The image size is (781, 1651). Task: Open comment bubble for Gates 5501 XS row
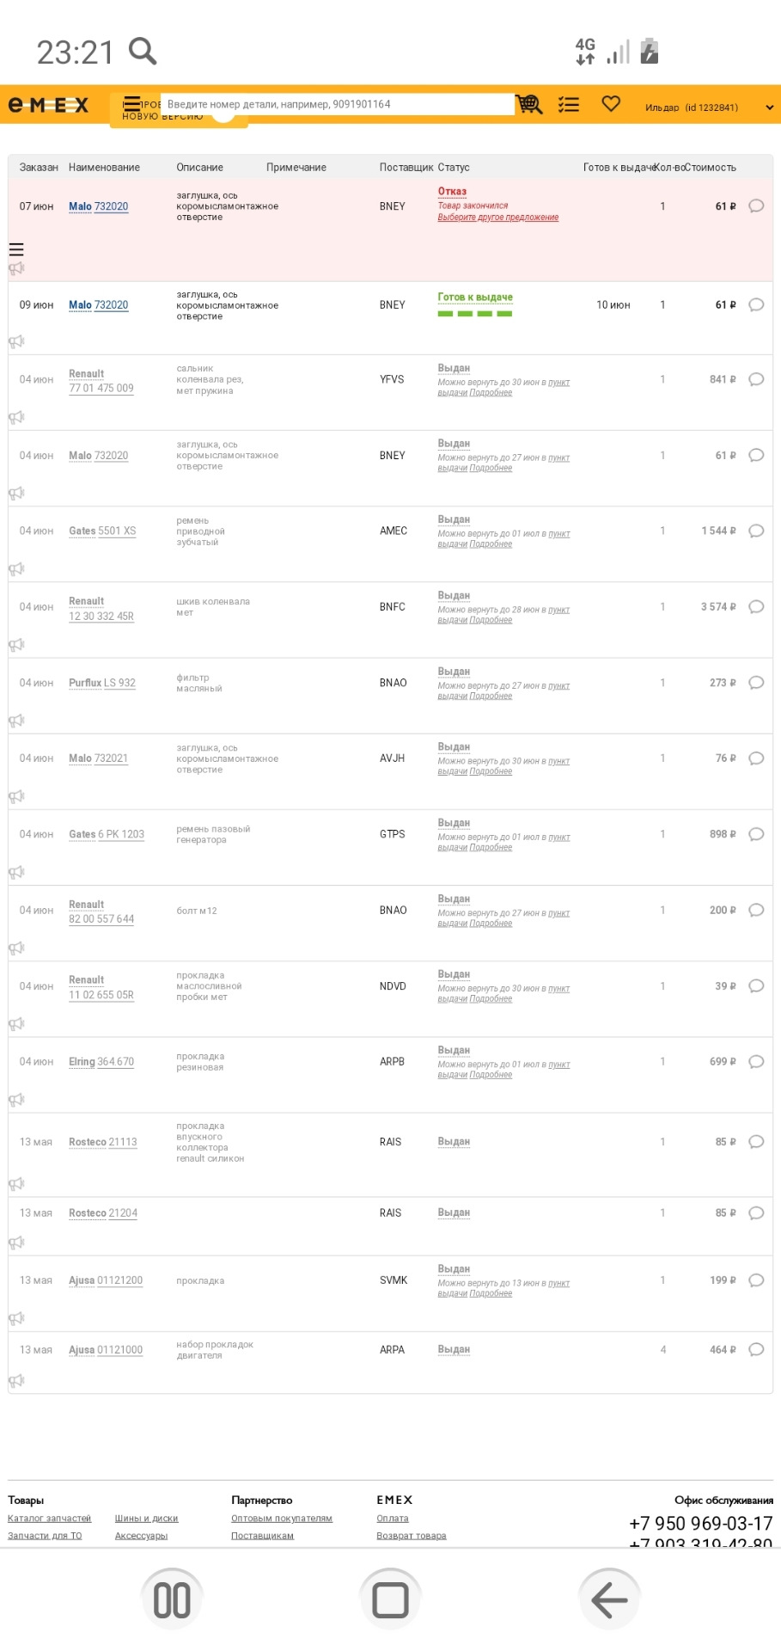[x=756, y=531]
